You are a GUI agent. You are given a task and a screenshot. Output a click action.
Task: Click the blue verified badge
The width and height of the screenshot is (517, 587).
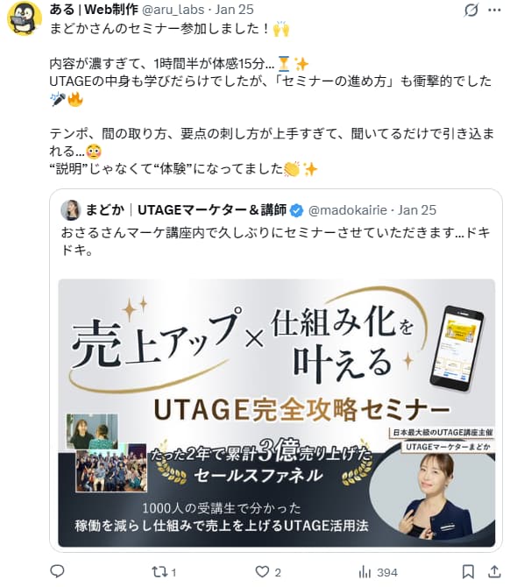click(297, 210)
